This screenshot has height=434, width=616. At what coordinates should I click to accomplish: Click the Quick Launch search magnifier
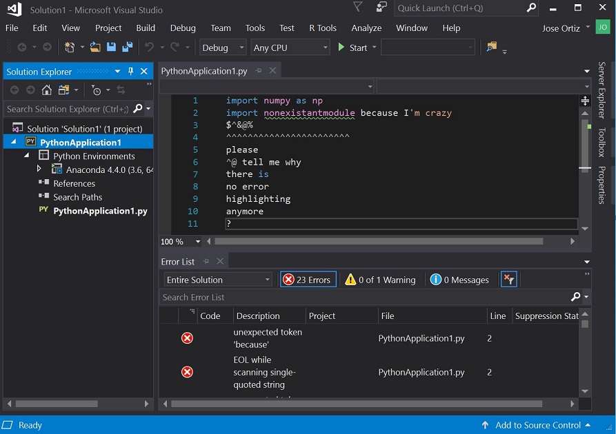coord(531,8)
